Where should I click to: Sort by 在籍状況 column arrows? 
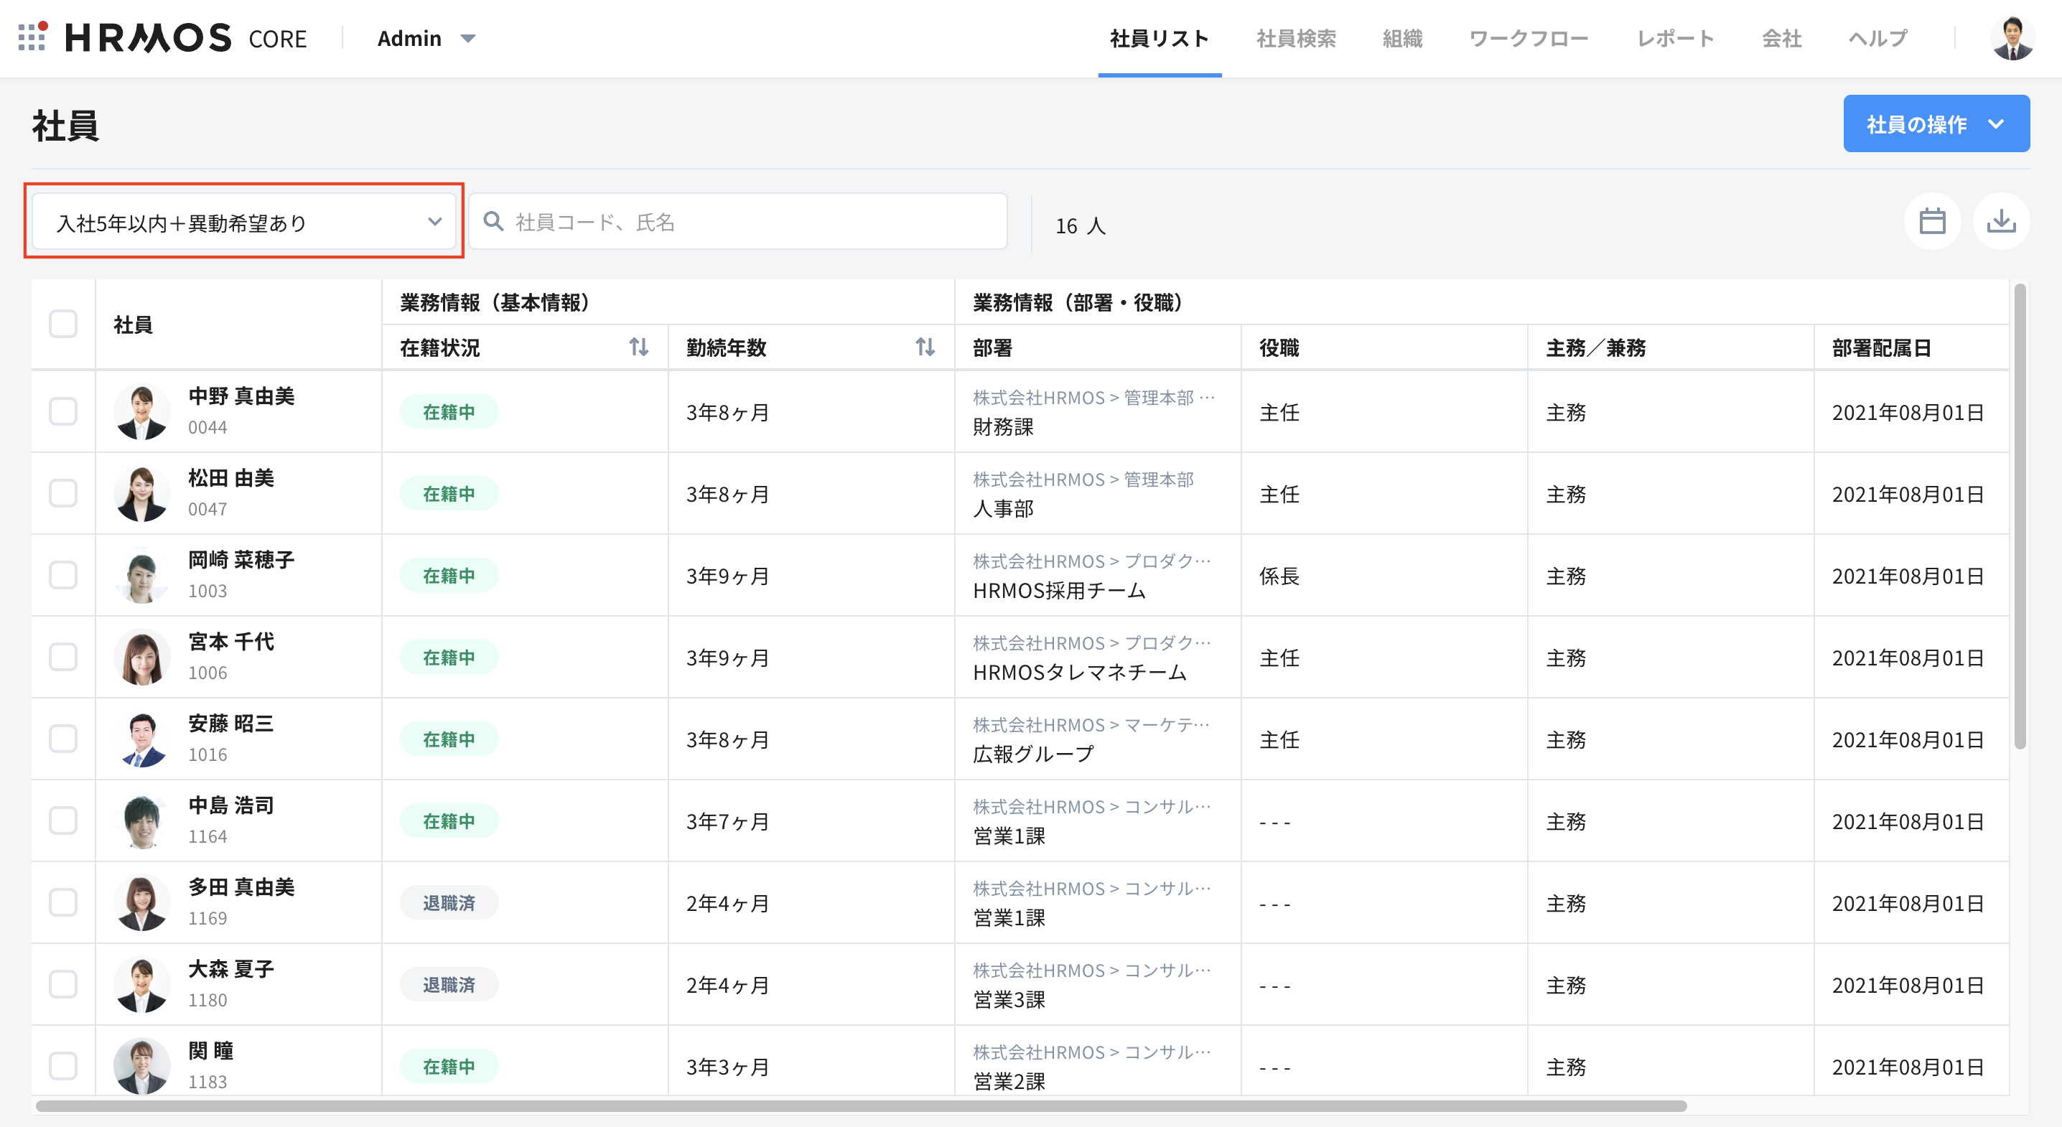(638, 347)
